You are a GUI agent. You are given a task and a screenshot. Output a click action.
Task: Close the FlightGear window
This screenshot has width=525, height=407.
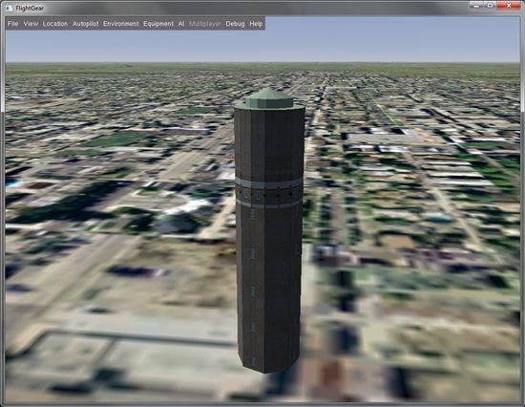[509, 6]
